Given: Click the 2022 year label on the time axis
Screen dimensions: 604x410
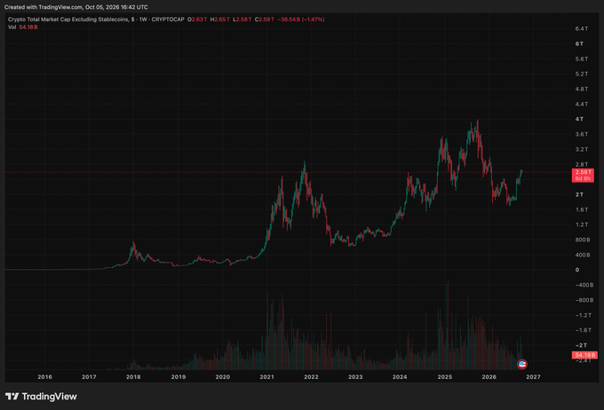Looking at the screenshot, I should pos(311,377).
